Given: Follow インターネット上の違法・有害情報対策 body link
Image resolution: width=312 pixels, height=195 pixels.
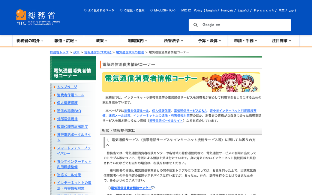Looking at the screenshot, I should (161, 115).
